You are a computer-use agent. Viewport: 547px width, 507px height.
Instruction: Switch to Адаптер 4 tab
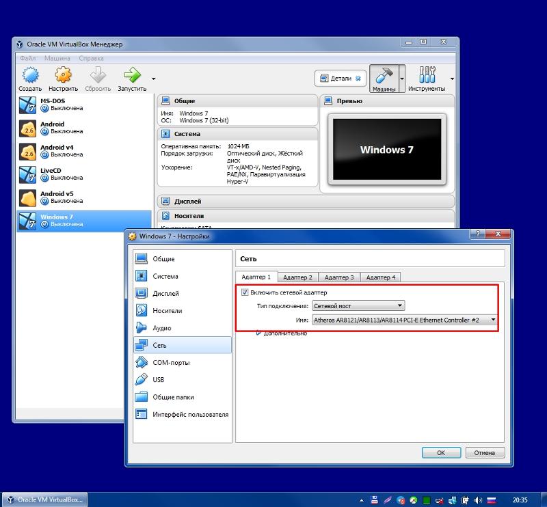[381, 277]
